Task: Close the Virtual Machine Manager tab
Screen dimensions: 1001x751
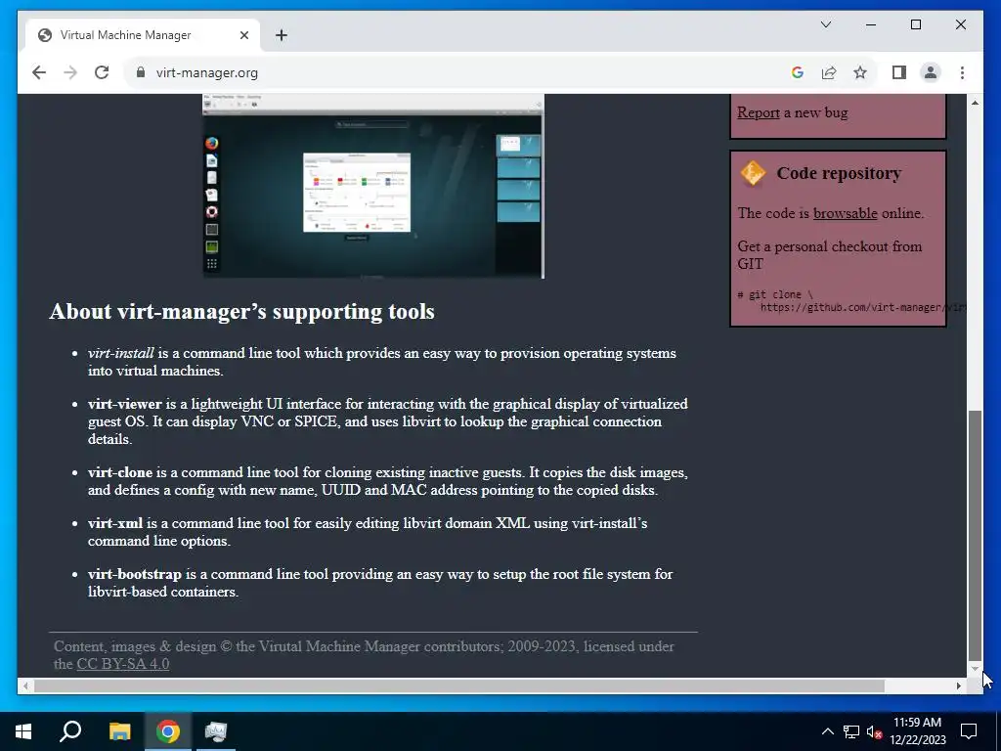Action: 243,35
